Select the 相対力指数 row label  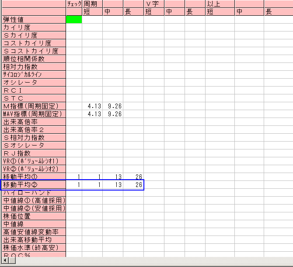(34, 67)
